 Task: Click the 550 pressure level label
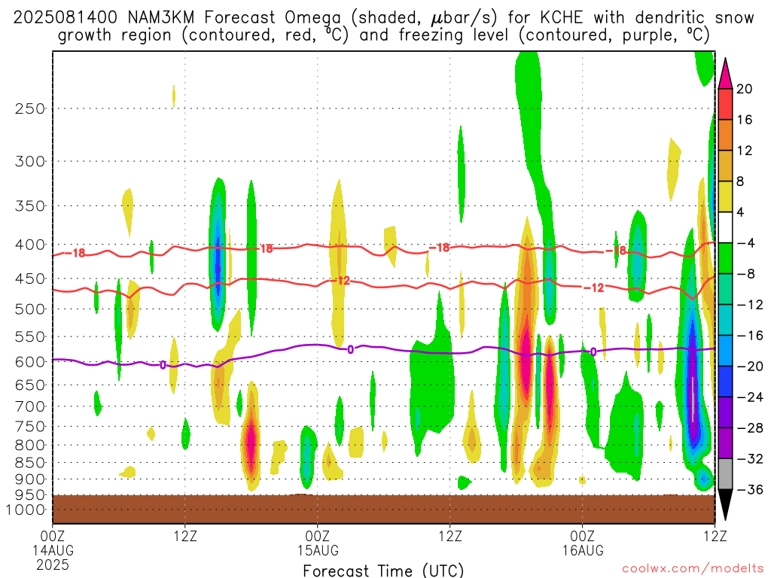tap(30, 336)
